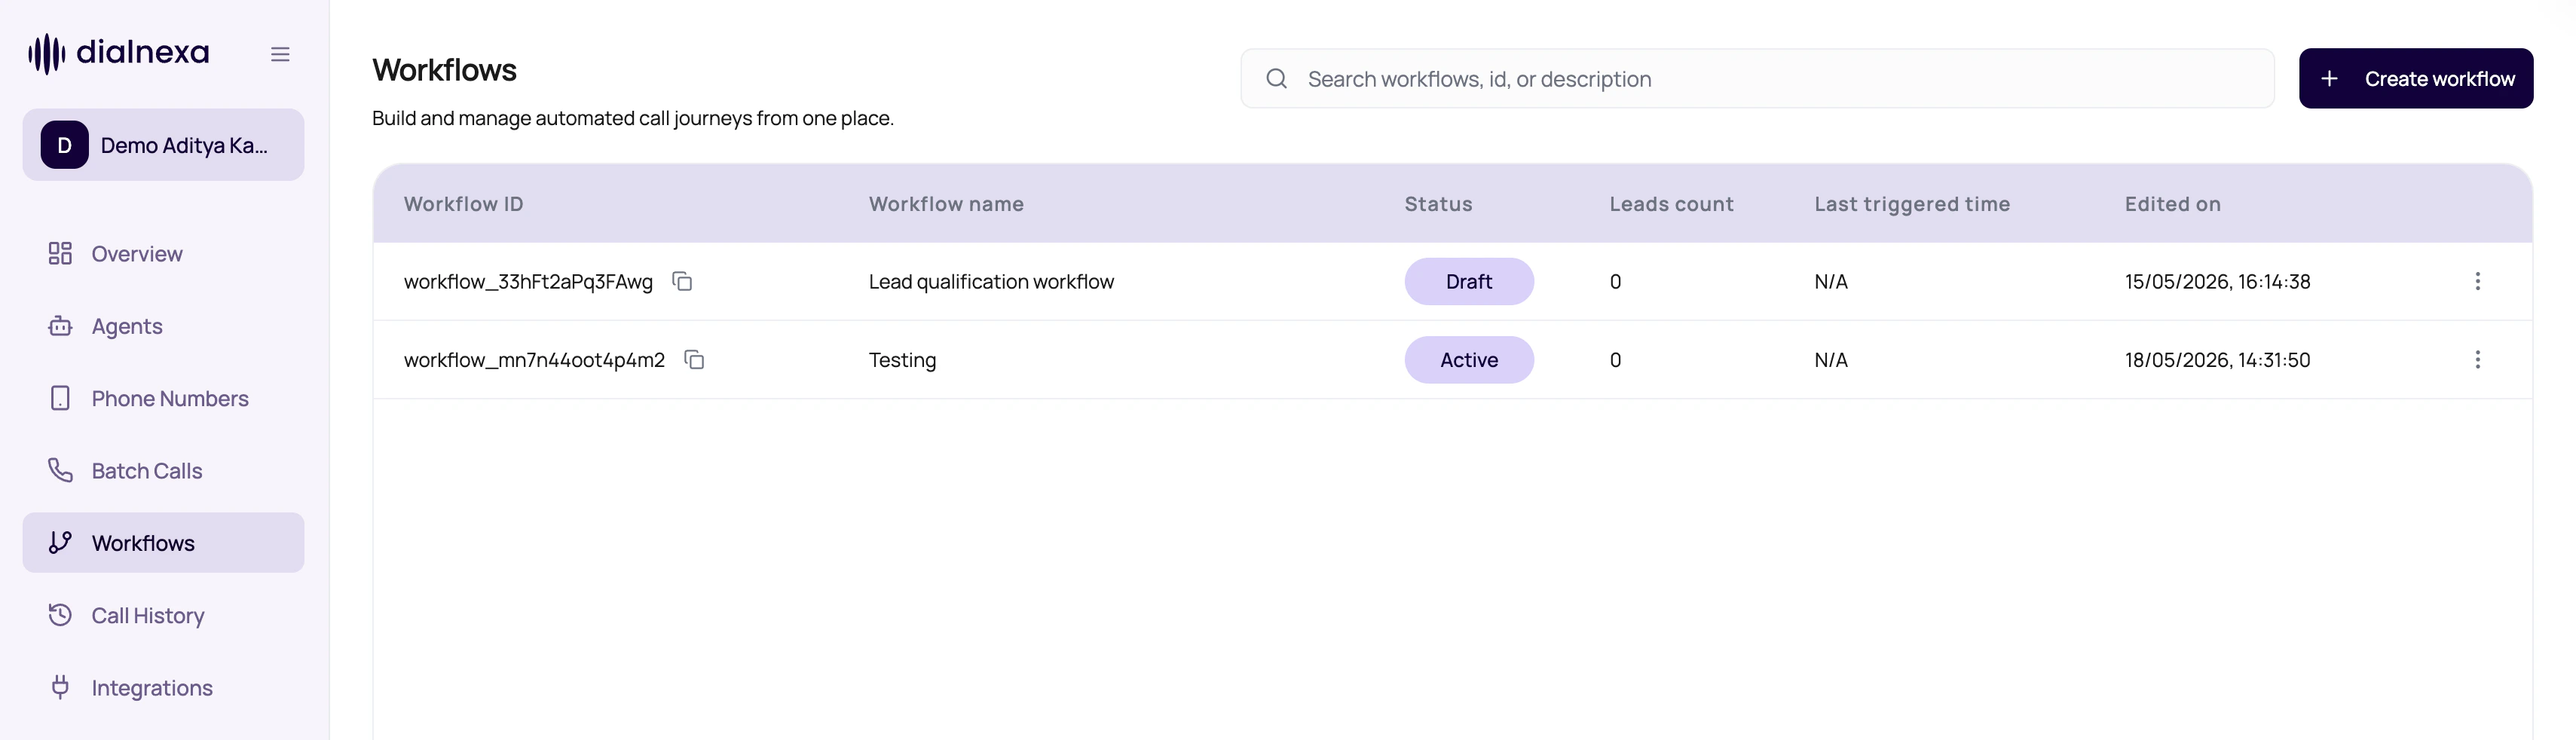Click the dialnexa logo

(118, 53)
